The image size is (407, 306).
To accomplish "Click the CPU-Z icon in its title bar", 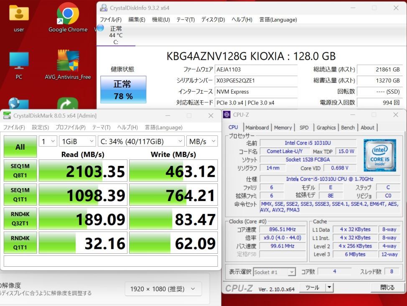I will click(226, 115).
